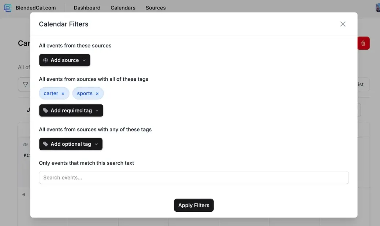Viewport: 380px width, 226px height.
Task: Remove the carter tag with its x
Action: point(63,94)
